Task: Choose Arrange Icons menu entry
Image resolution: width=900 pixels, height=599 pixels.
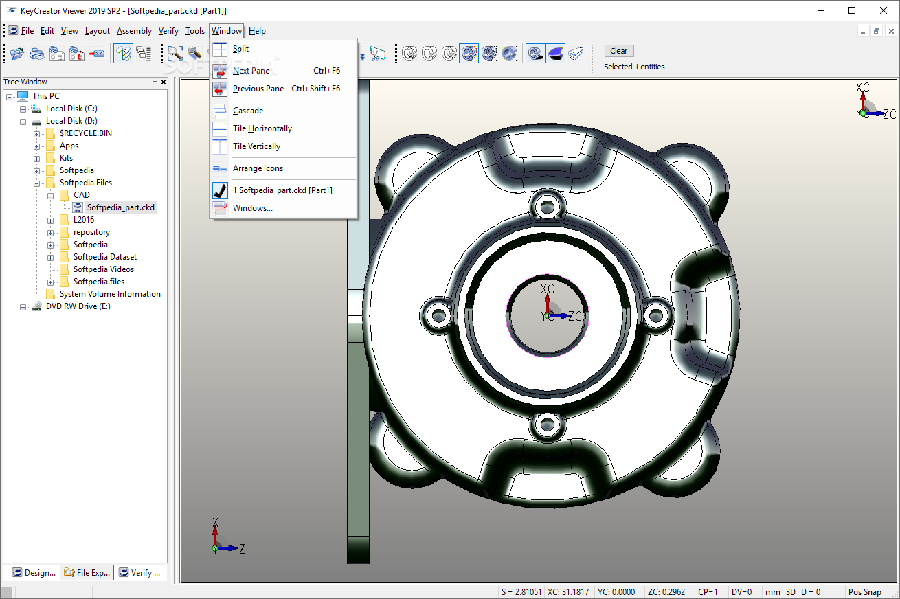Action: tap(284, 168)
